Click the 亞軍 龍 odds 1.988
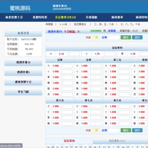The image size is (148, 148). 84,89
